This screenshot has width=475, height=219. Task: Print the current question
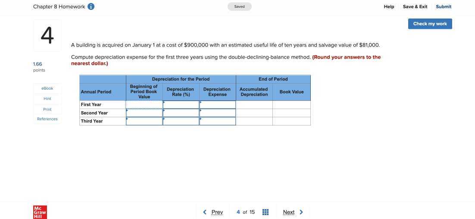coord(47,109)
